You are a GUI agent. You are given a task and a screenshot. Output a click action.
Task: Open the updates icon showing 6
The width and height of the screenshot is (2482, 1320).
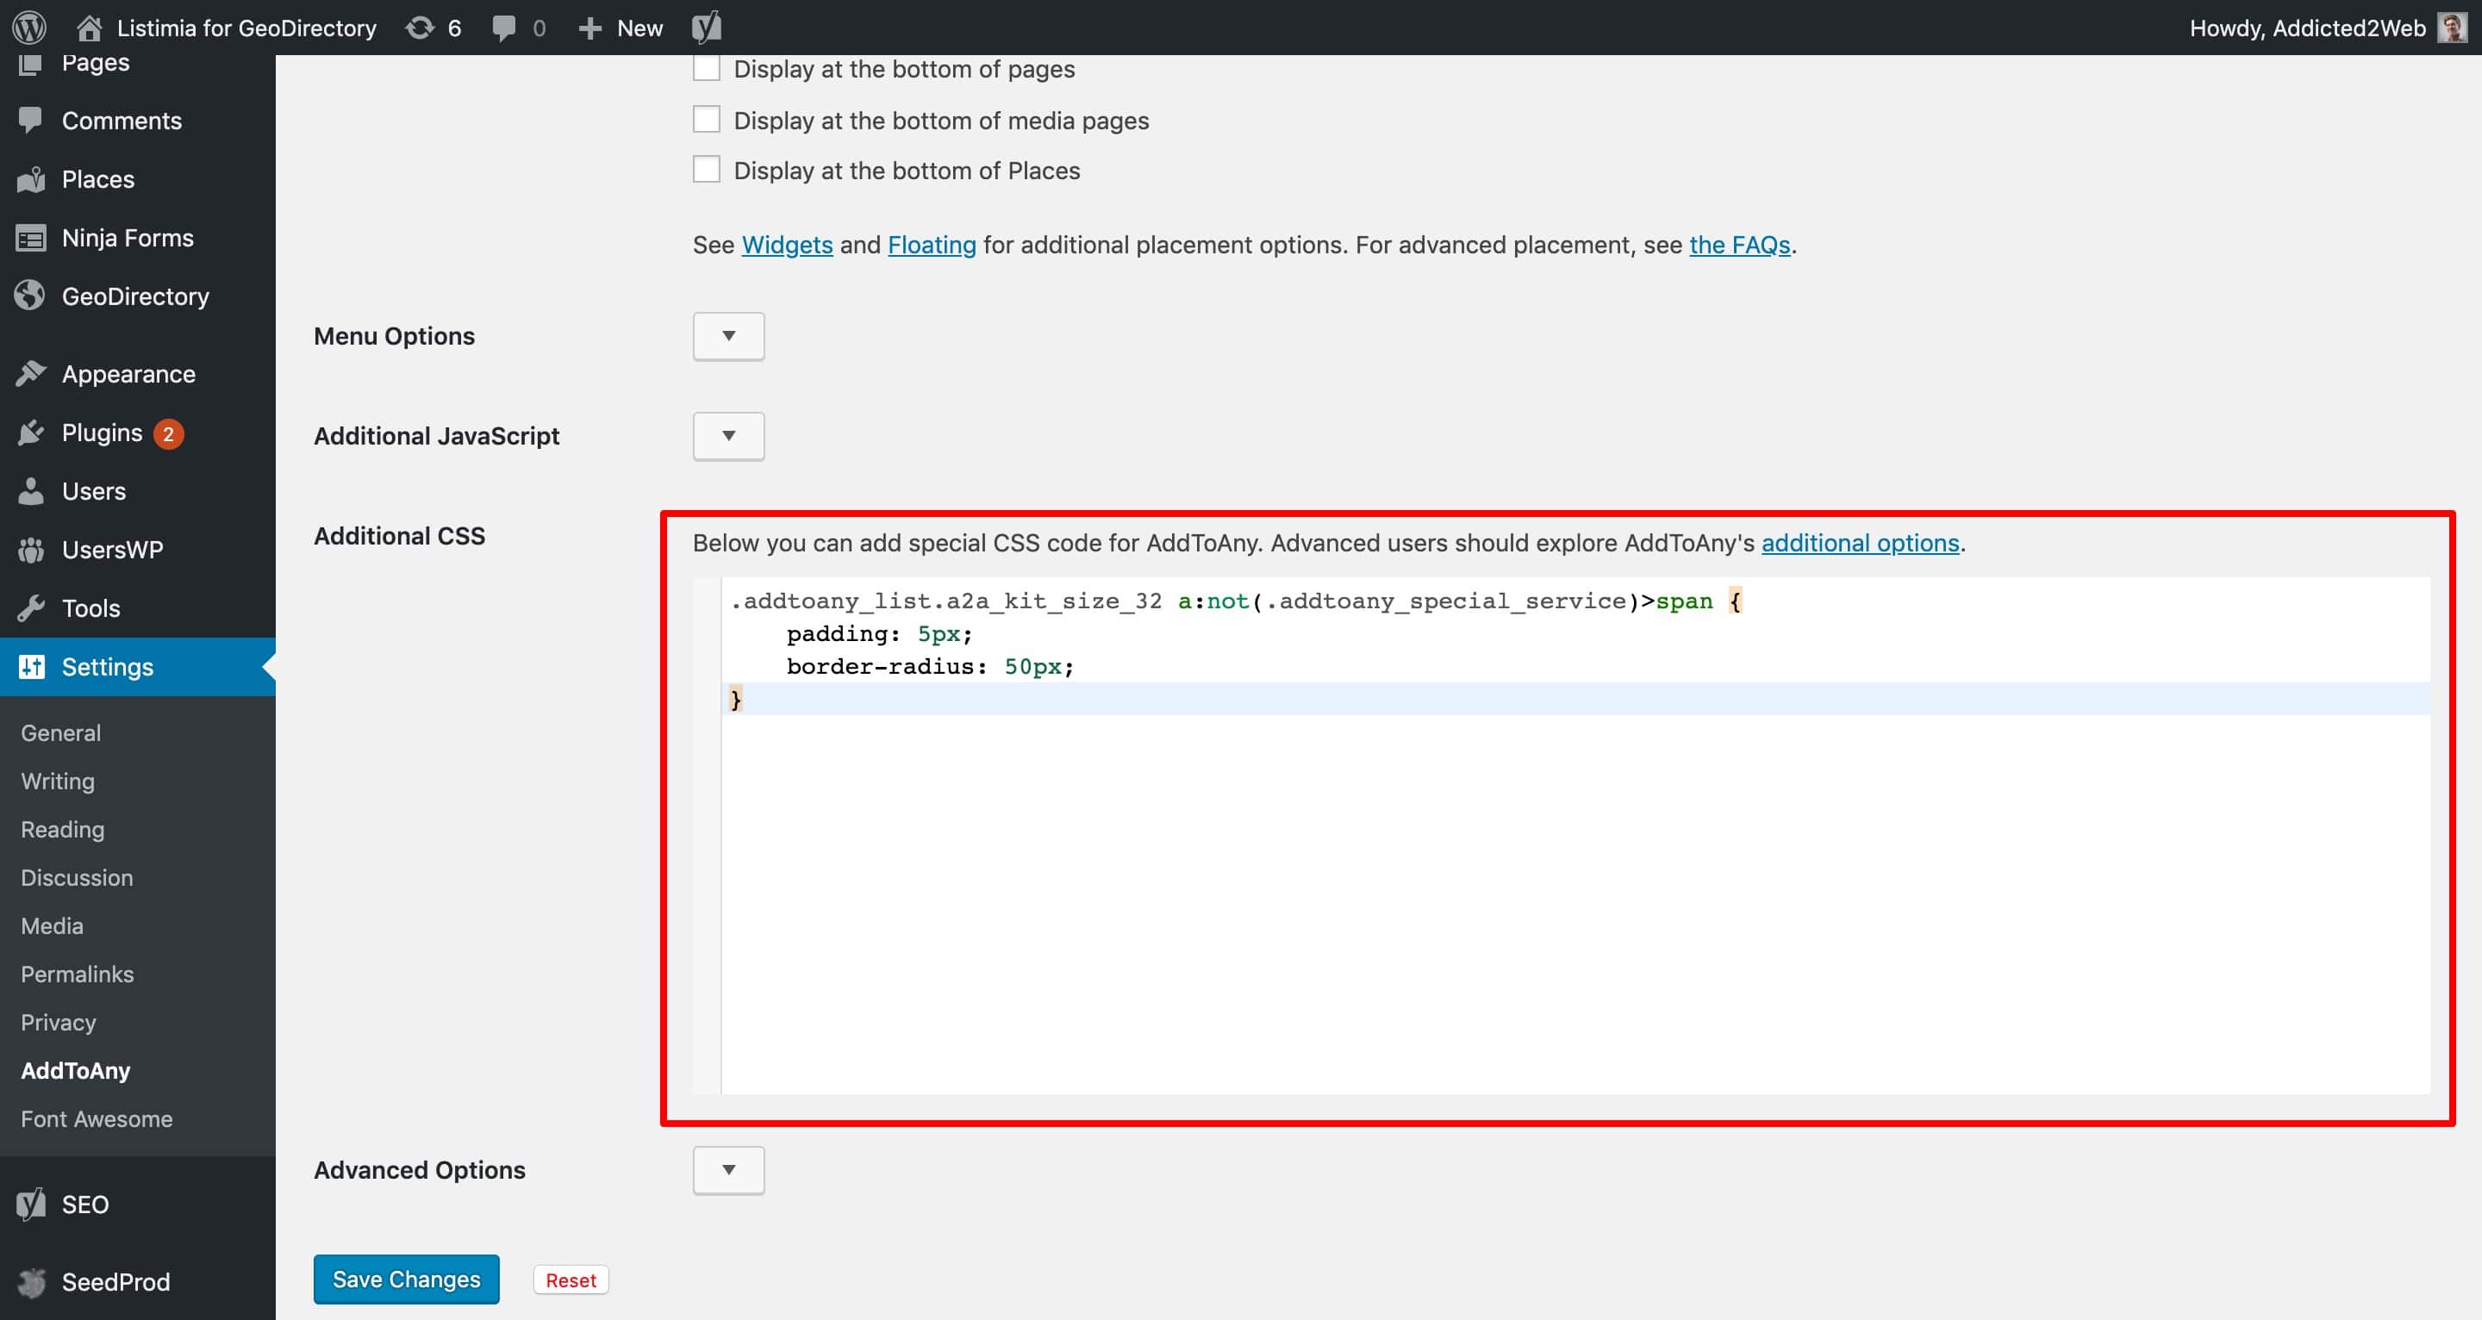click(x=419, y=28)
